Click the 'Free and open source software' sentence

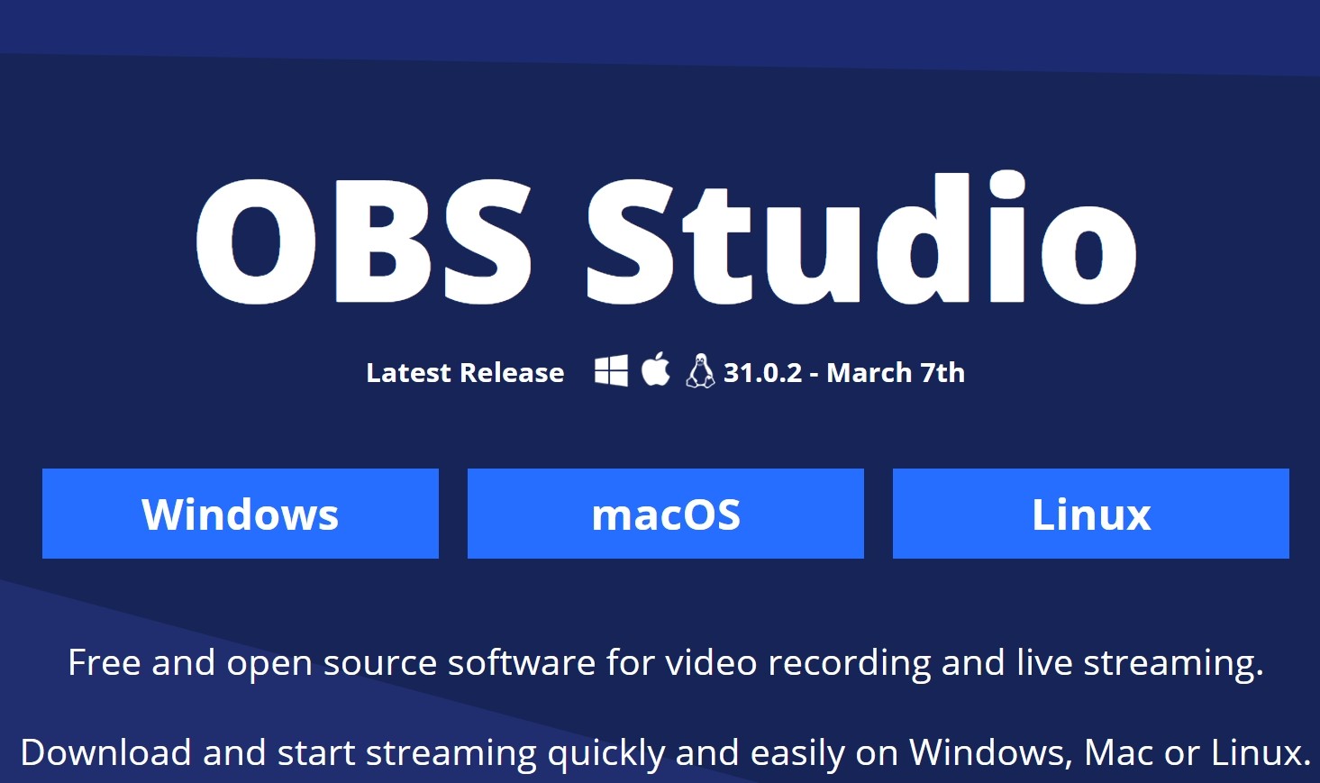click(x=666, y=663)
